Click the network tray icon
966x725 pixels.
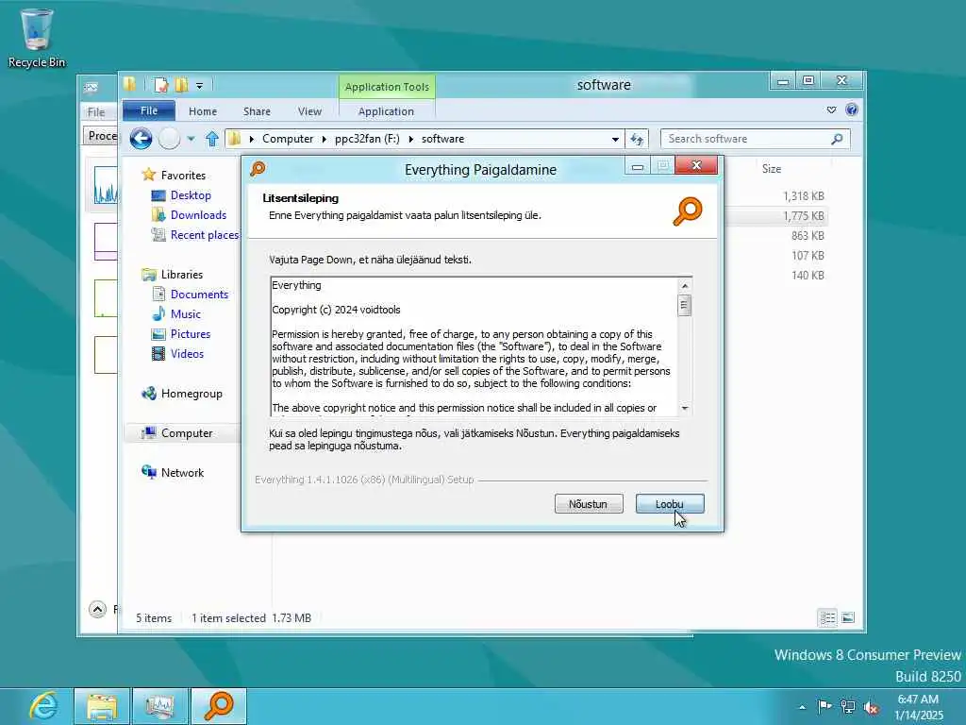848,706
